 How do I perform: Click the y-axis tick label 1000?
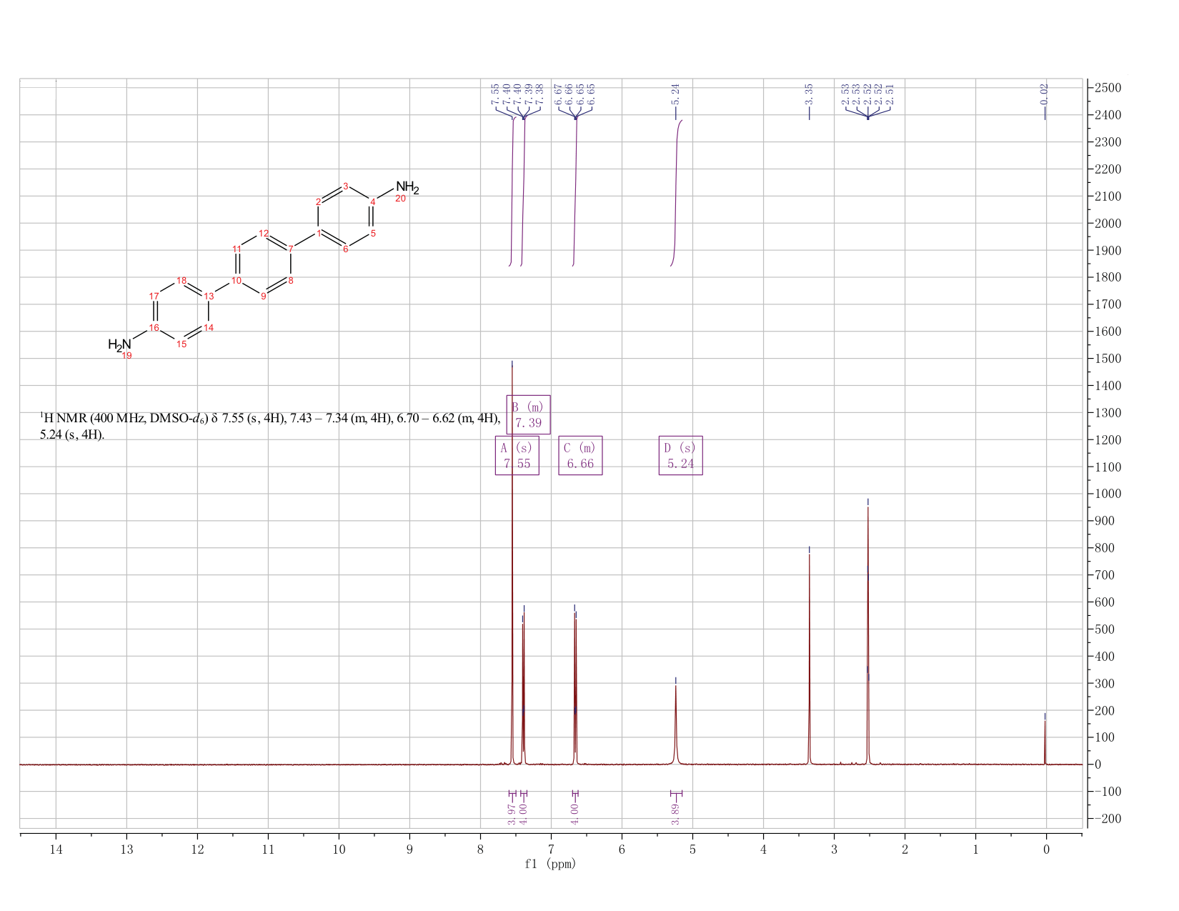coord(1107,494)
